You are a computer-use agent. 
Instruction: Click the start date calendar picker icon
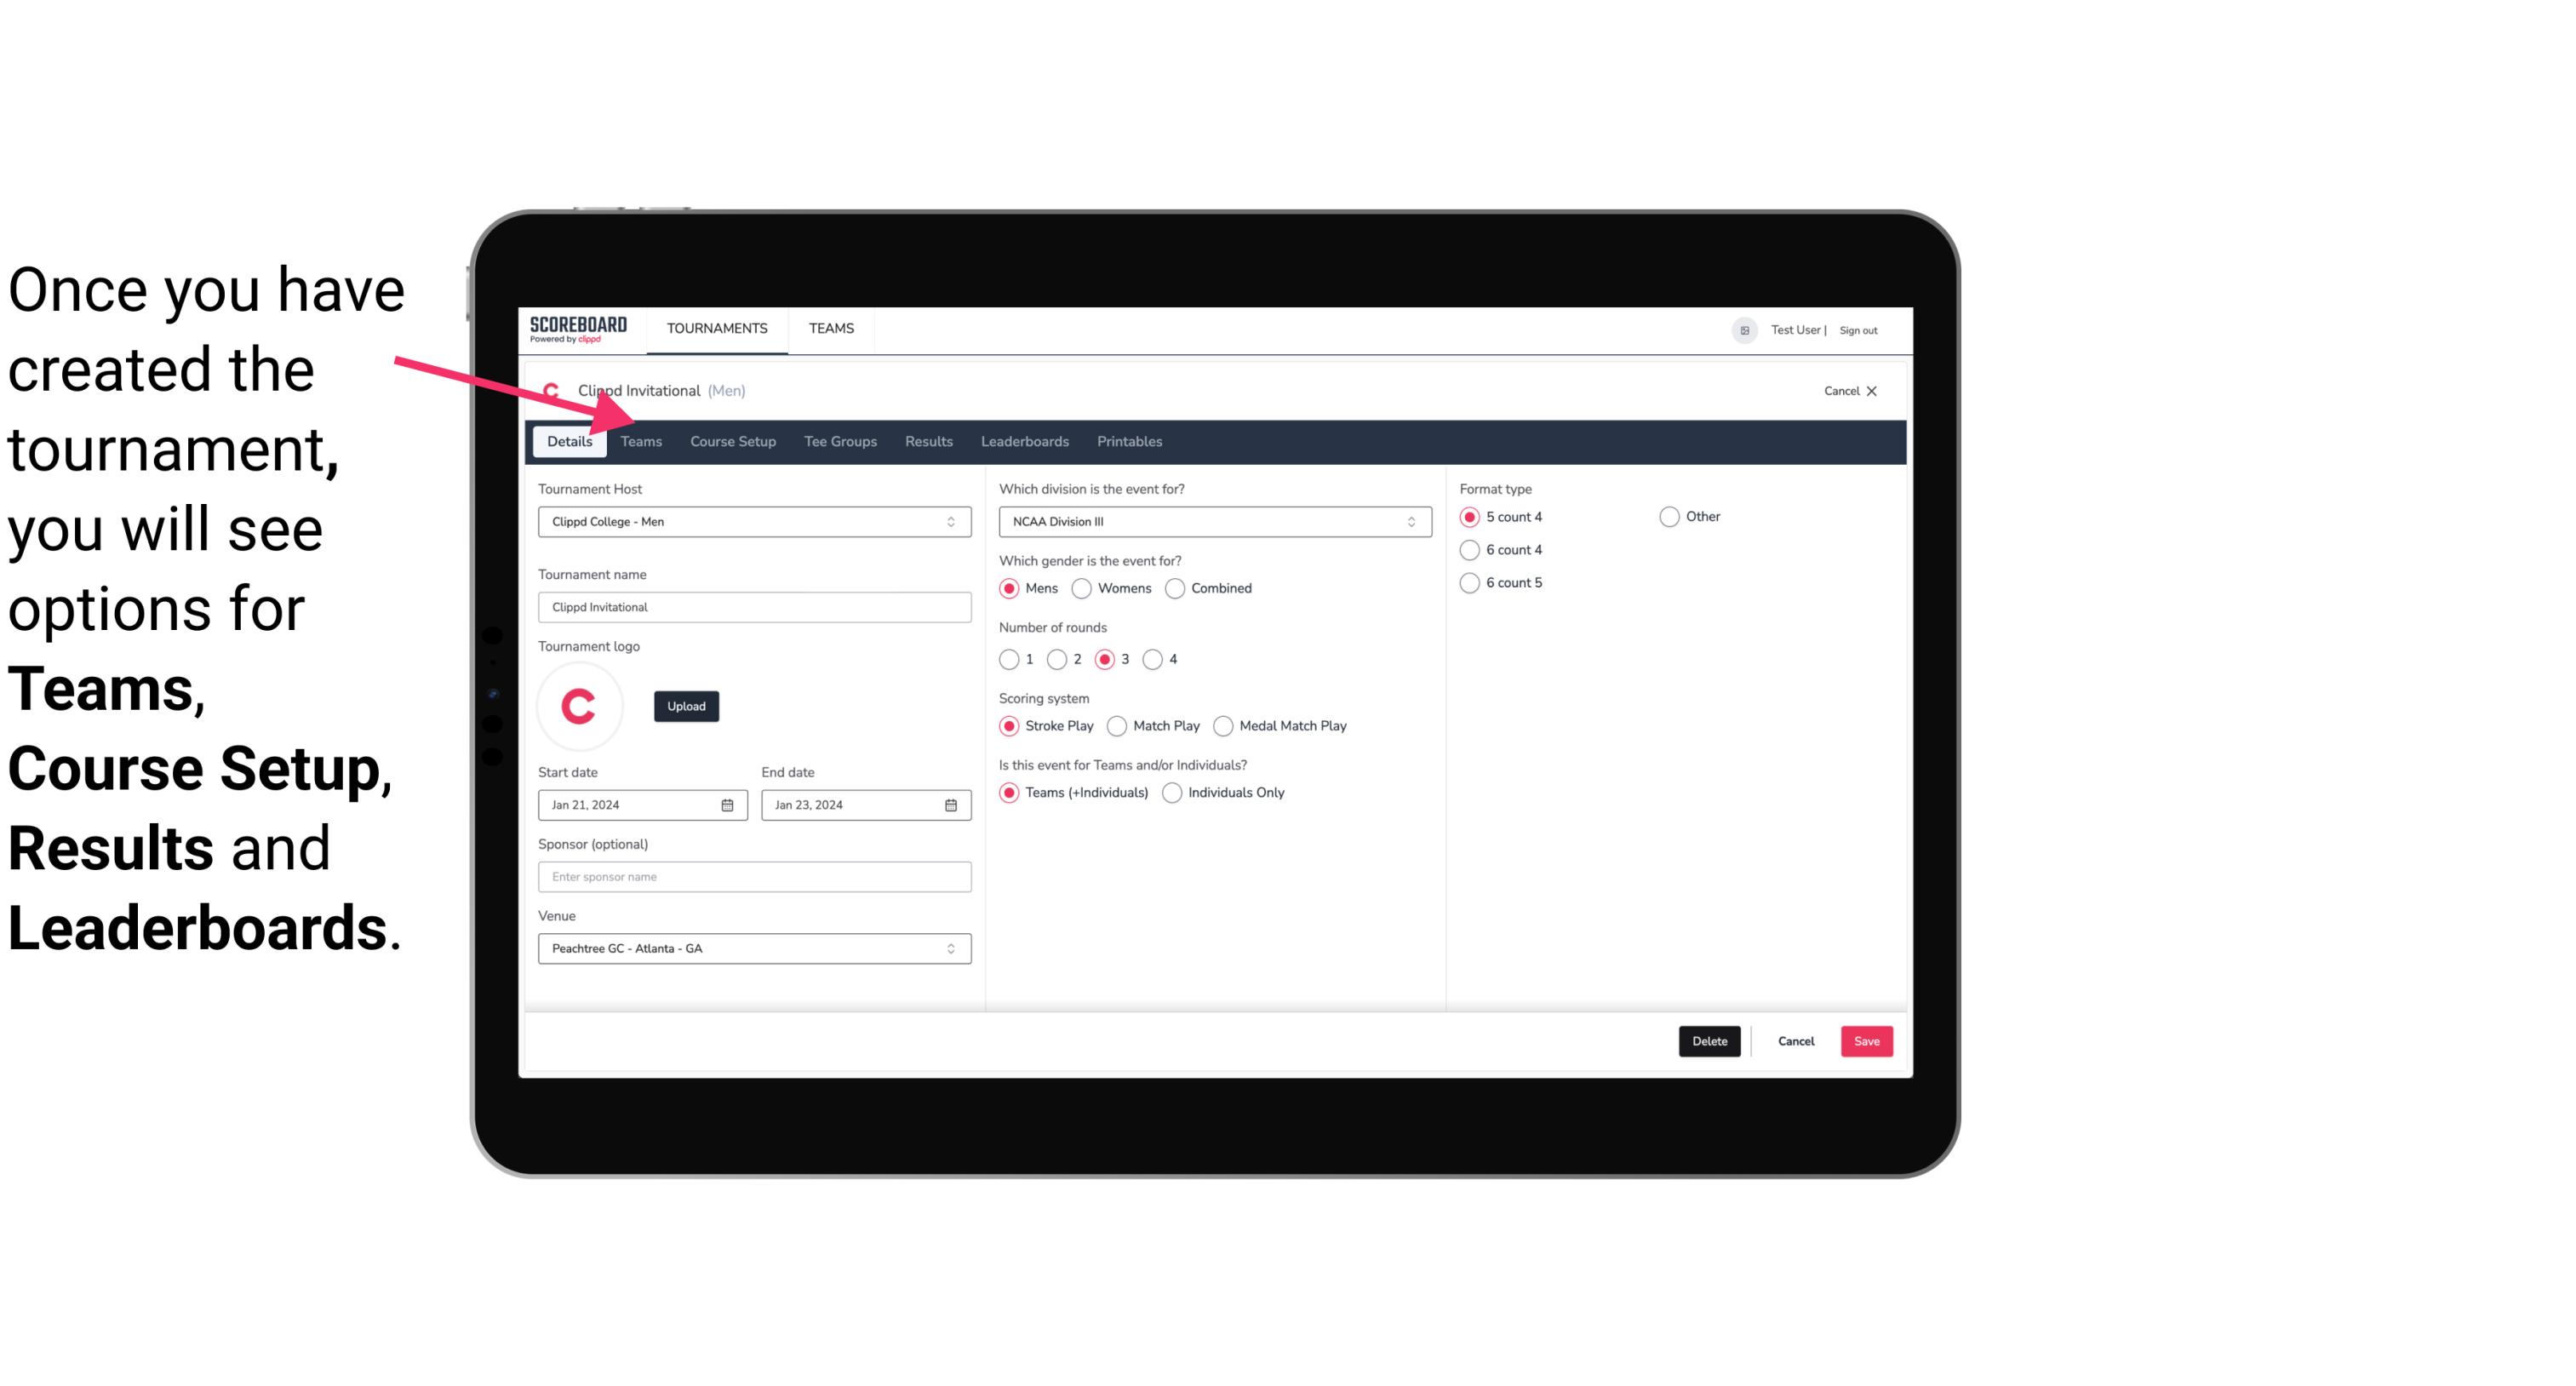coord(730,804)
